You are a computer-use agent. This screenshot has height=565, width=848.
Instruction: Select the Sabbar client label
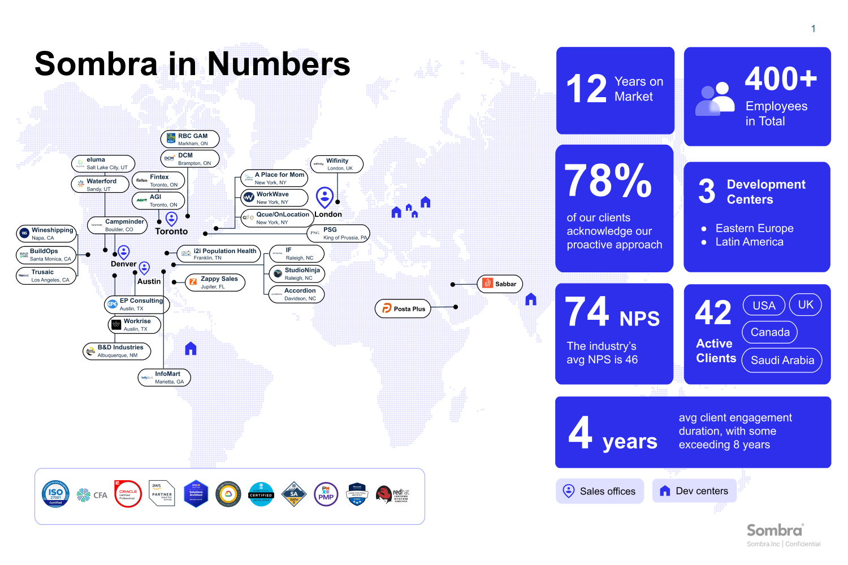tap(500, 284)
